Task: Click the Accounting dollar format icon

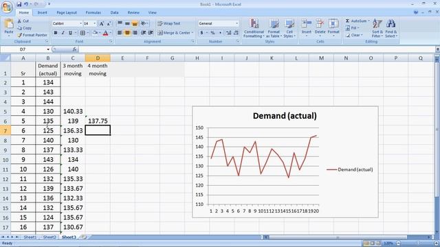Action: click(201, 33)
